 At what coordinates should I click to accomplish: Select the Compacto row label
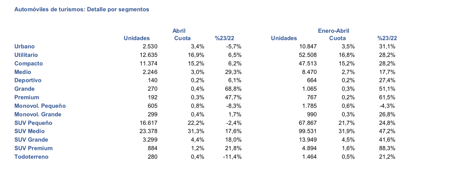pos(29,64)
